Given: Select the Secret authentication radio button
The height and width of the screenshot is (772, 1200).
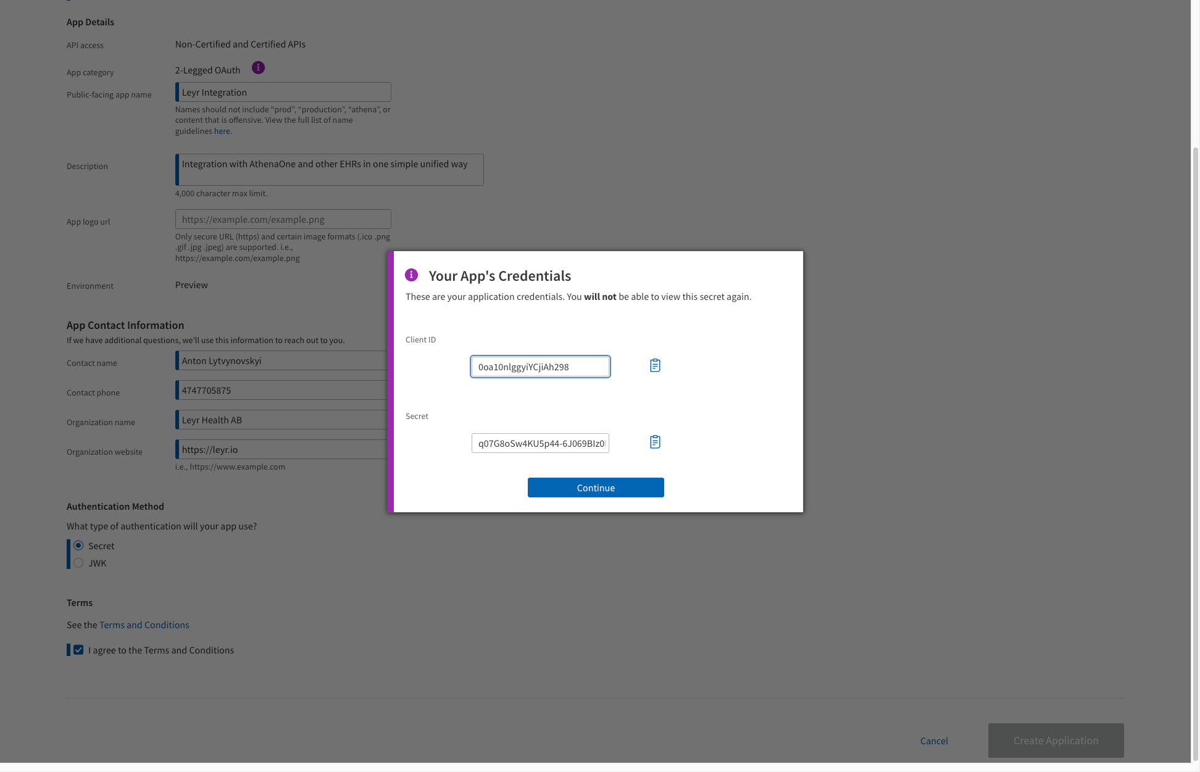Looking at the screenshot, I should (78, 546).
